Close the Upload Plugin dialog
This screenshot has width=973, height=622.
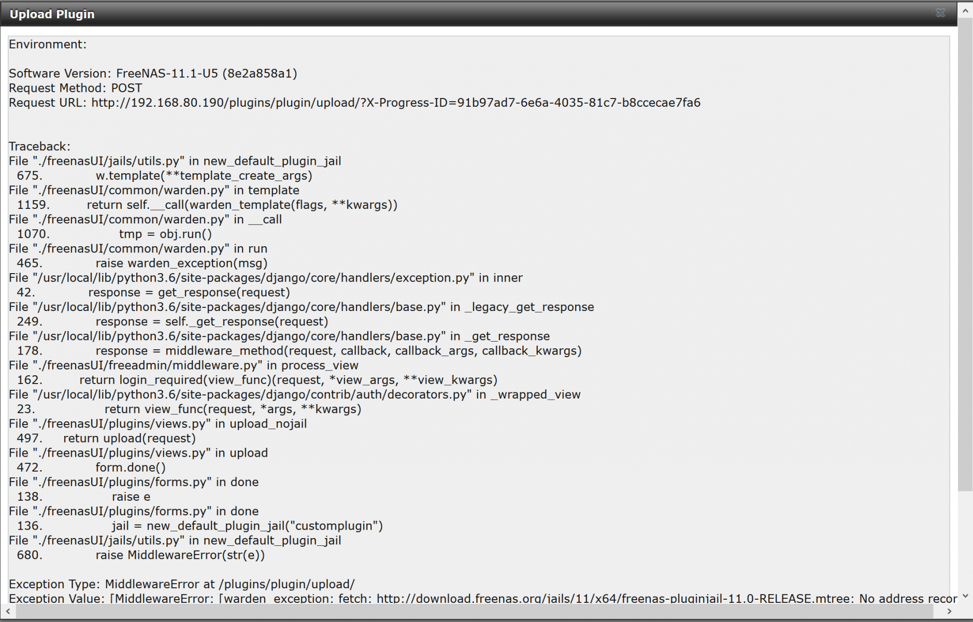point(940,13)
